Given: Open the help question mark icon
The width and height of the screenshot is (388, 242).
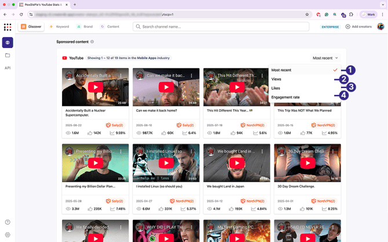Looking at the screenshot, I should [8, 222].
